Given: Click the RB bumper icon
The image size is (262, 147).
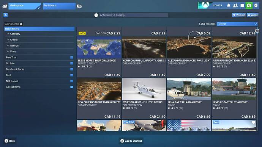Looking at the screenshot, I should [79, 6].
